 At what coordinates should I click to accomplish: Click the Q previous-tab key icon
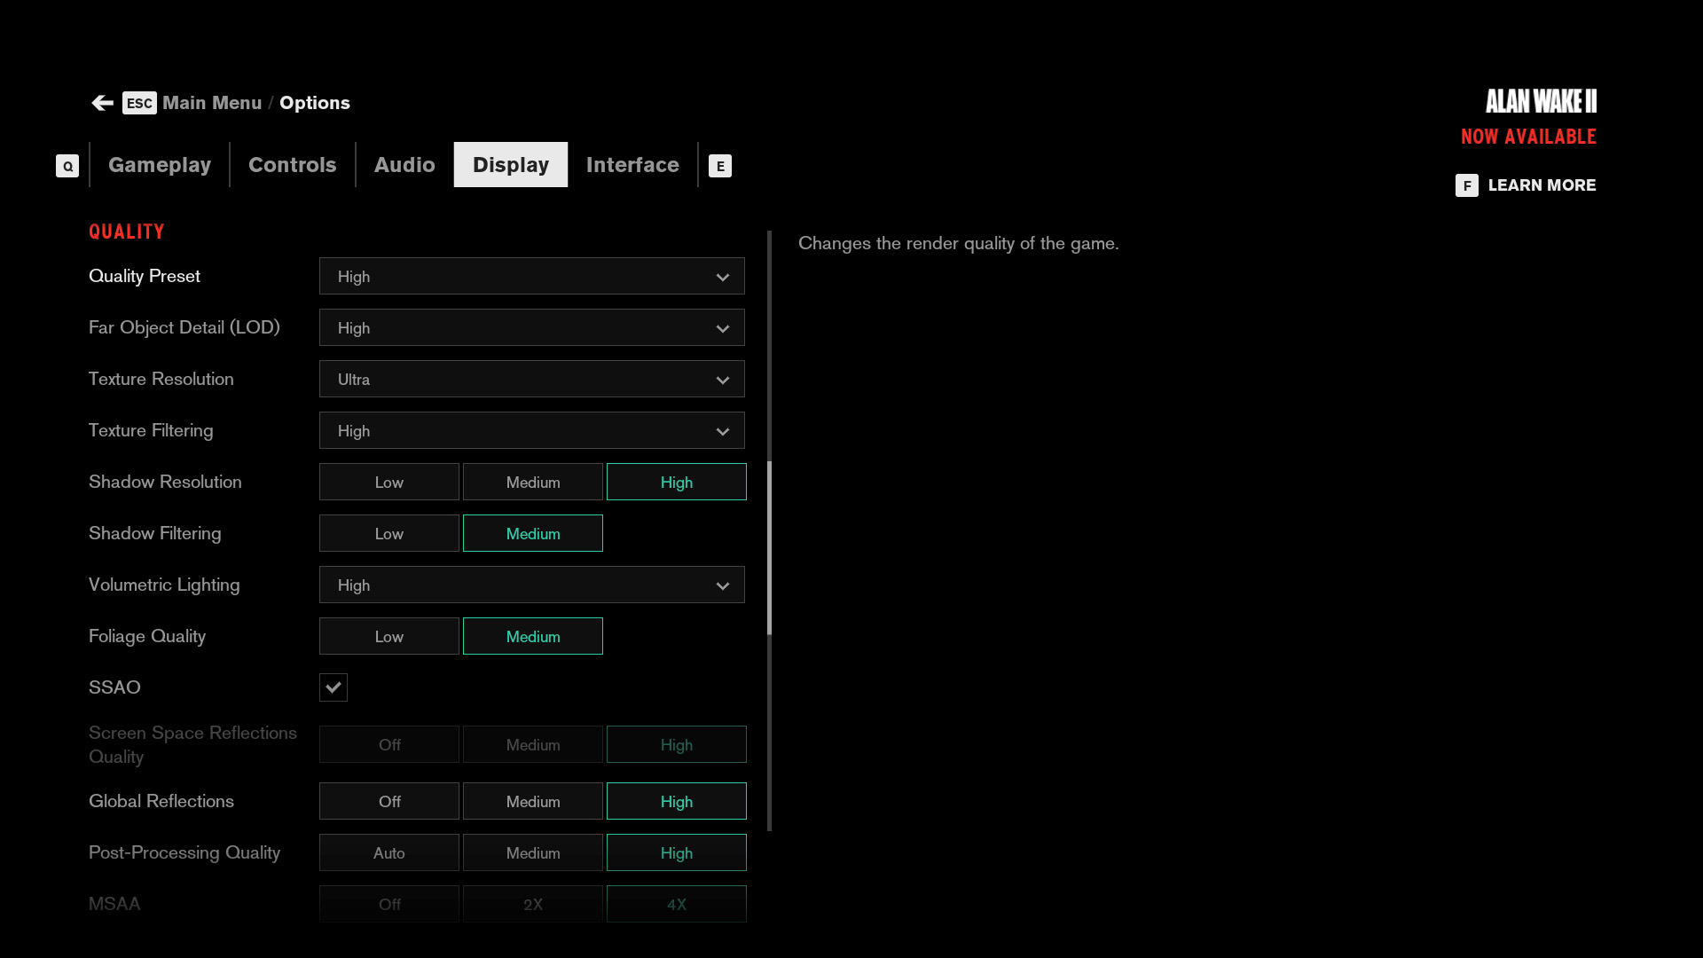[x=67, y=166]
